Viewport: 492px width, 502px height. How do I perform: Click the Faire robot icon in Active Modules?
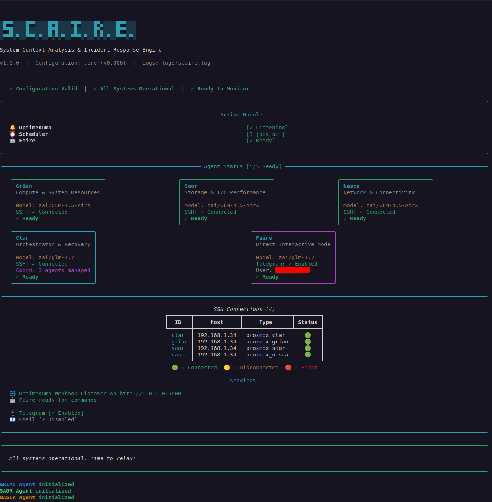(x=12, y=141)
